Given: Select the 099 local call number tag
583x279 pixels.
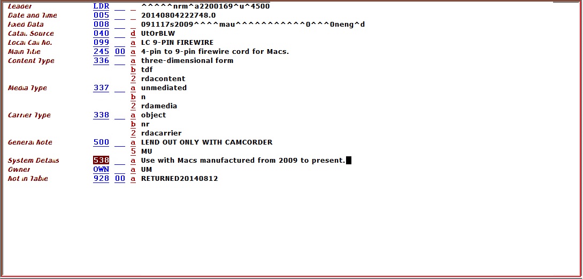Looking at the screenshot, I should [x=101, y=42].
